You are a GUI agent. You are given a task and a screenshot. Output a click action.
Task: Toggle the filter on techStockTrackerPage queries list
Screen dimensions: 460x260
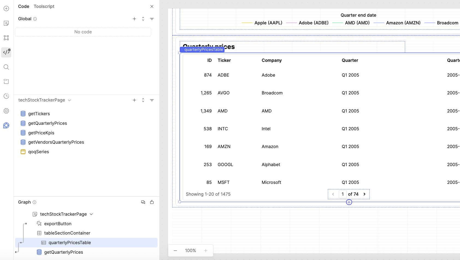click(x=152, y=100)
